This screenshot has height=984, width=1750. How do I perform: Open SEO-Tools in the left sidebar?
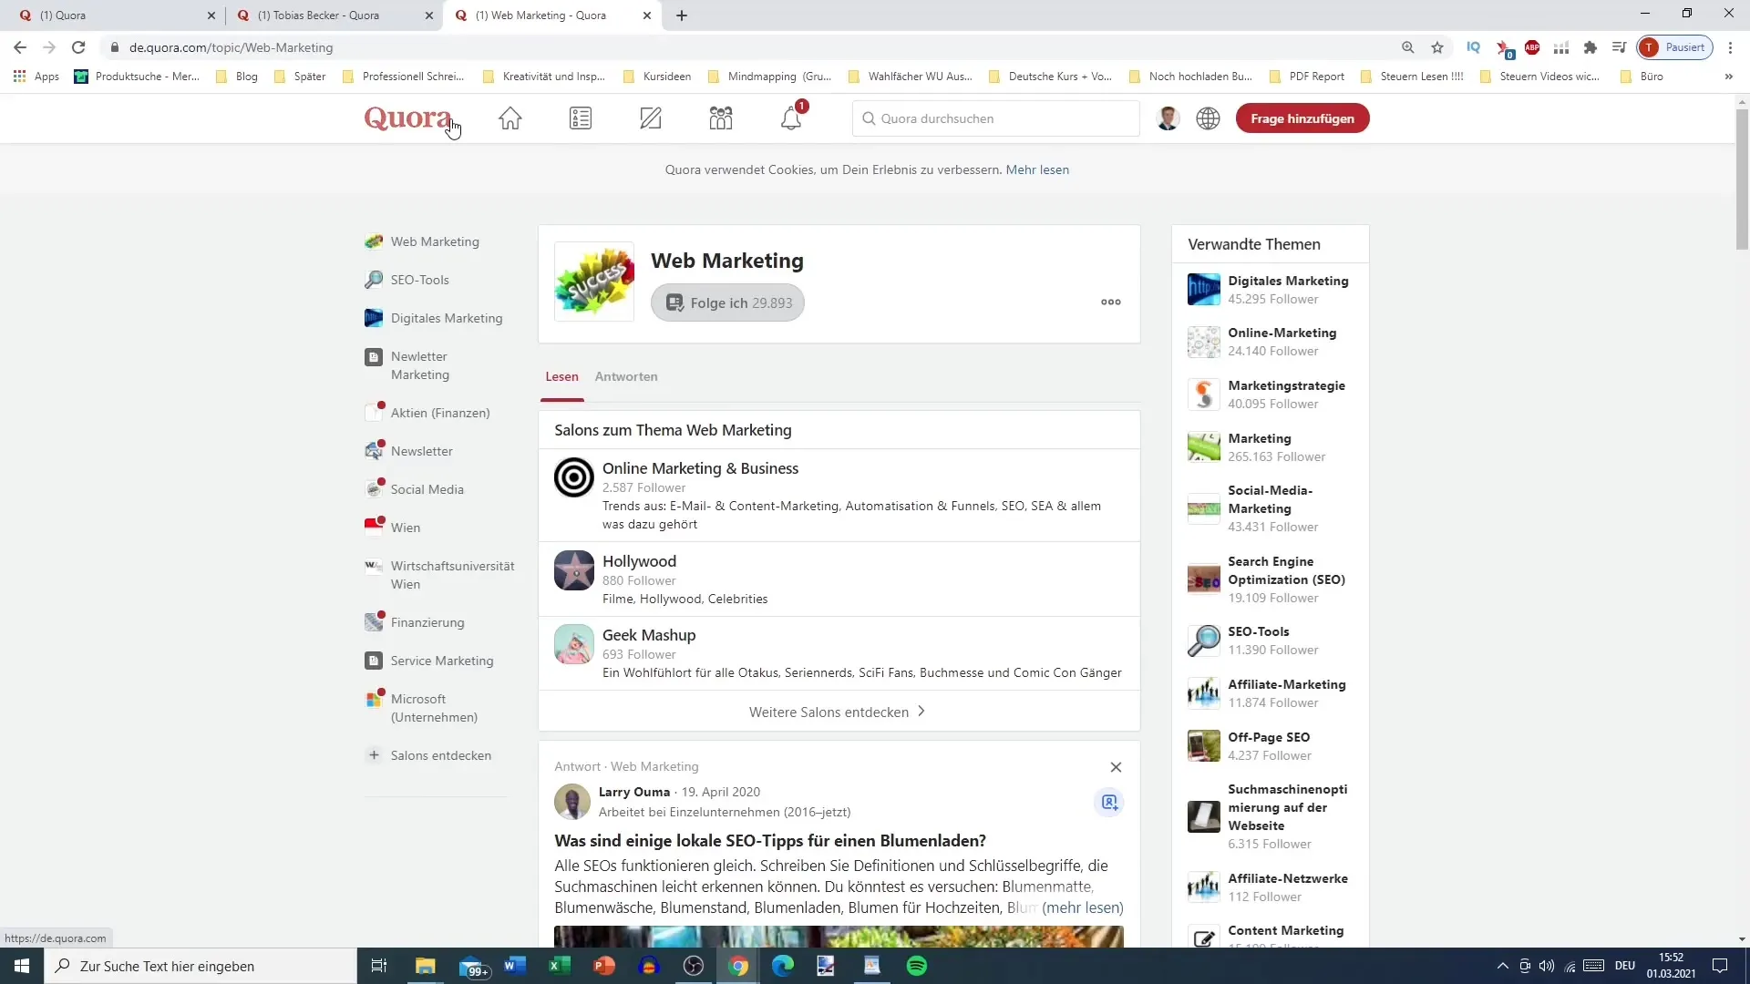[x=419, y=280]
